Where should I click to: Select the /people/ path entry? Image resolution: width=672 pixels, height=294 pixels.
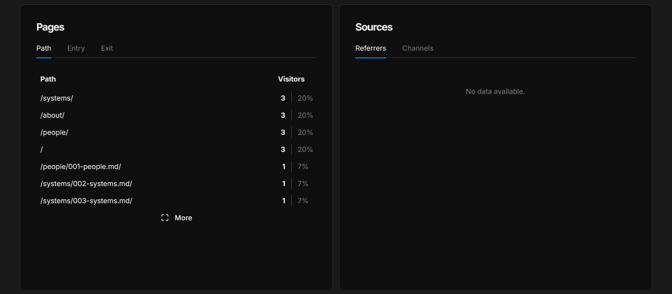click(54, 132)
